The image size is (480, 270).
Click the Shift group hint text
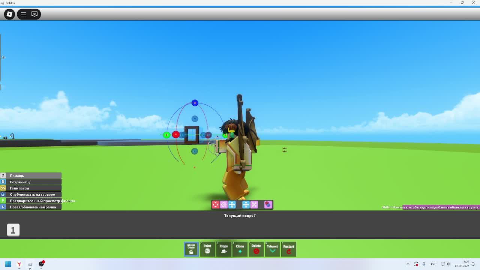pos(430,207)
